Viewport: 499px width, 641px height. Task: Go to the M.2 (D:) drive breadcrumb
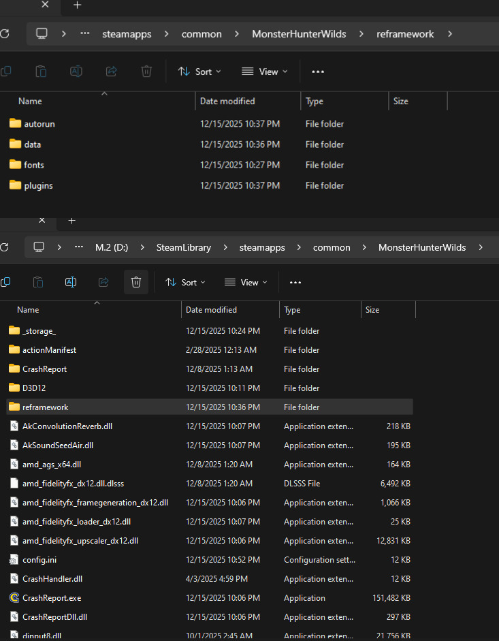click(x=112, y=247)
